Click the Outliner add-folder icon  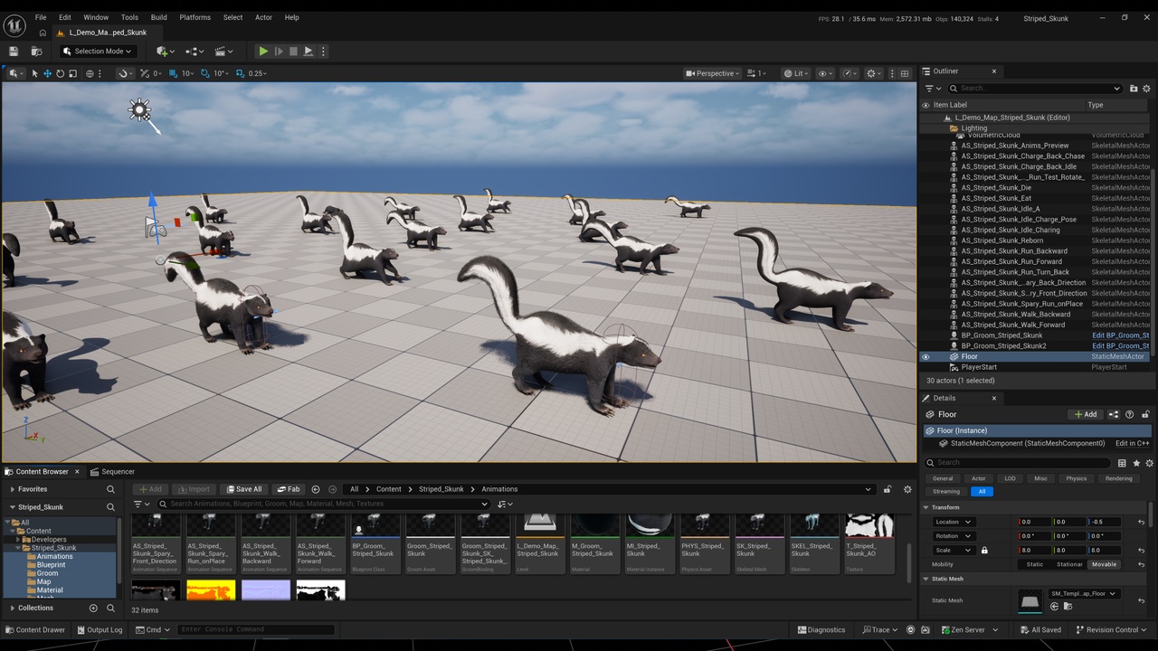click(x=1134, y=89)
